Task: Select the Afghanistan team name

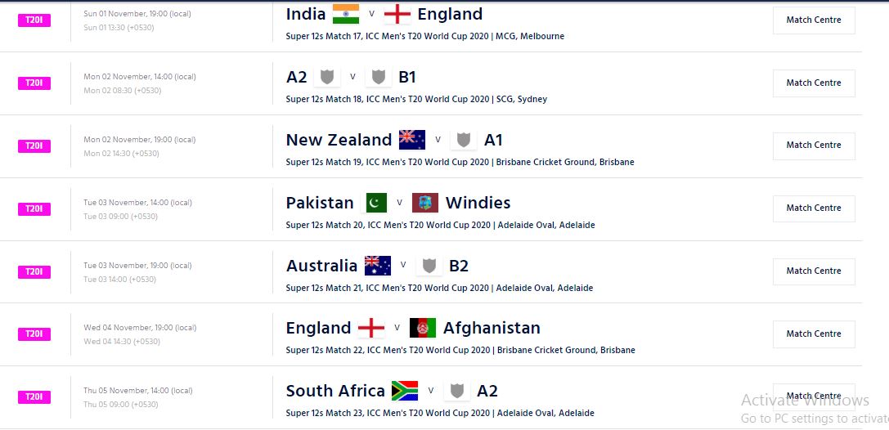Action: (492, 328)
